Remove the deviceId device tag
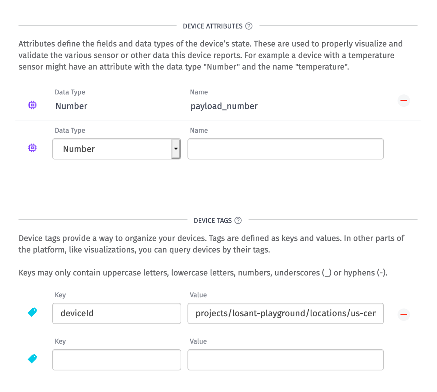Screen dimensions: 437x392 coord(404,315)
